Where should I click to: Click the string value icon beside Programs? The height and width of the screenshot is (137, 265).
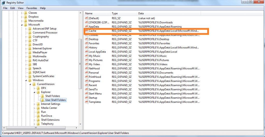tap(86, 81)
